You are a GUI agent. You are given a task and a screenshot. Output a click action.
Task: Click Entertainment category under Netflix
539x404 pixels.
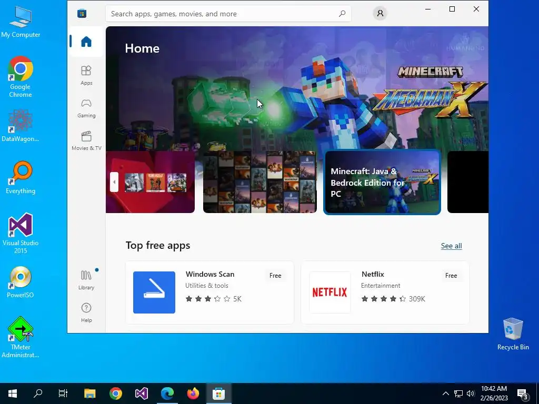381,286
